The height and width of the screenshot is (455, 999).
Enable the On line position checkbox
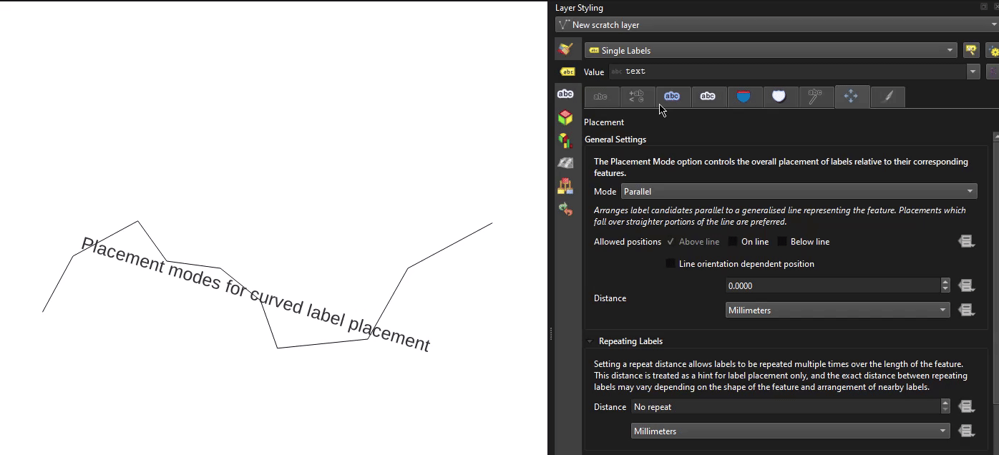point(733,242)
